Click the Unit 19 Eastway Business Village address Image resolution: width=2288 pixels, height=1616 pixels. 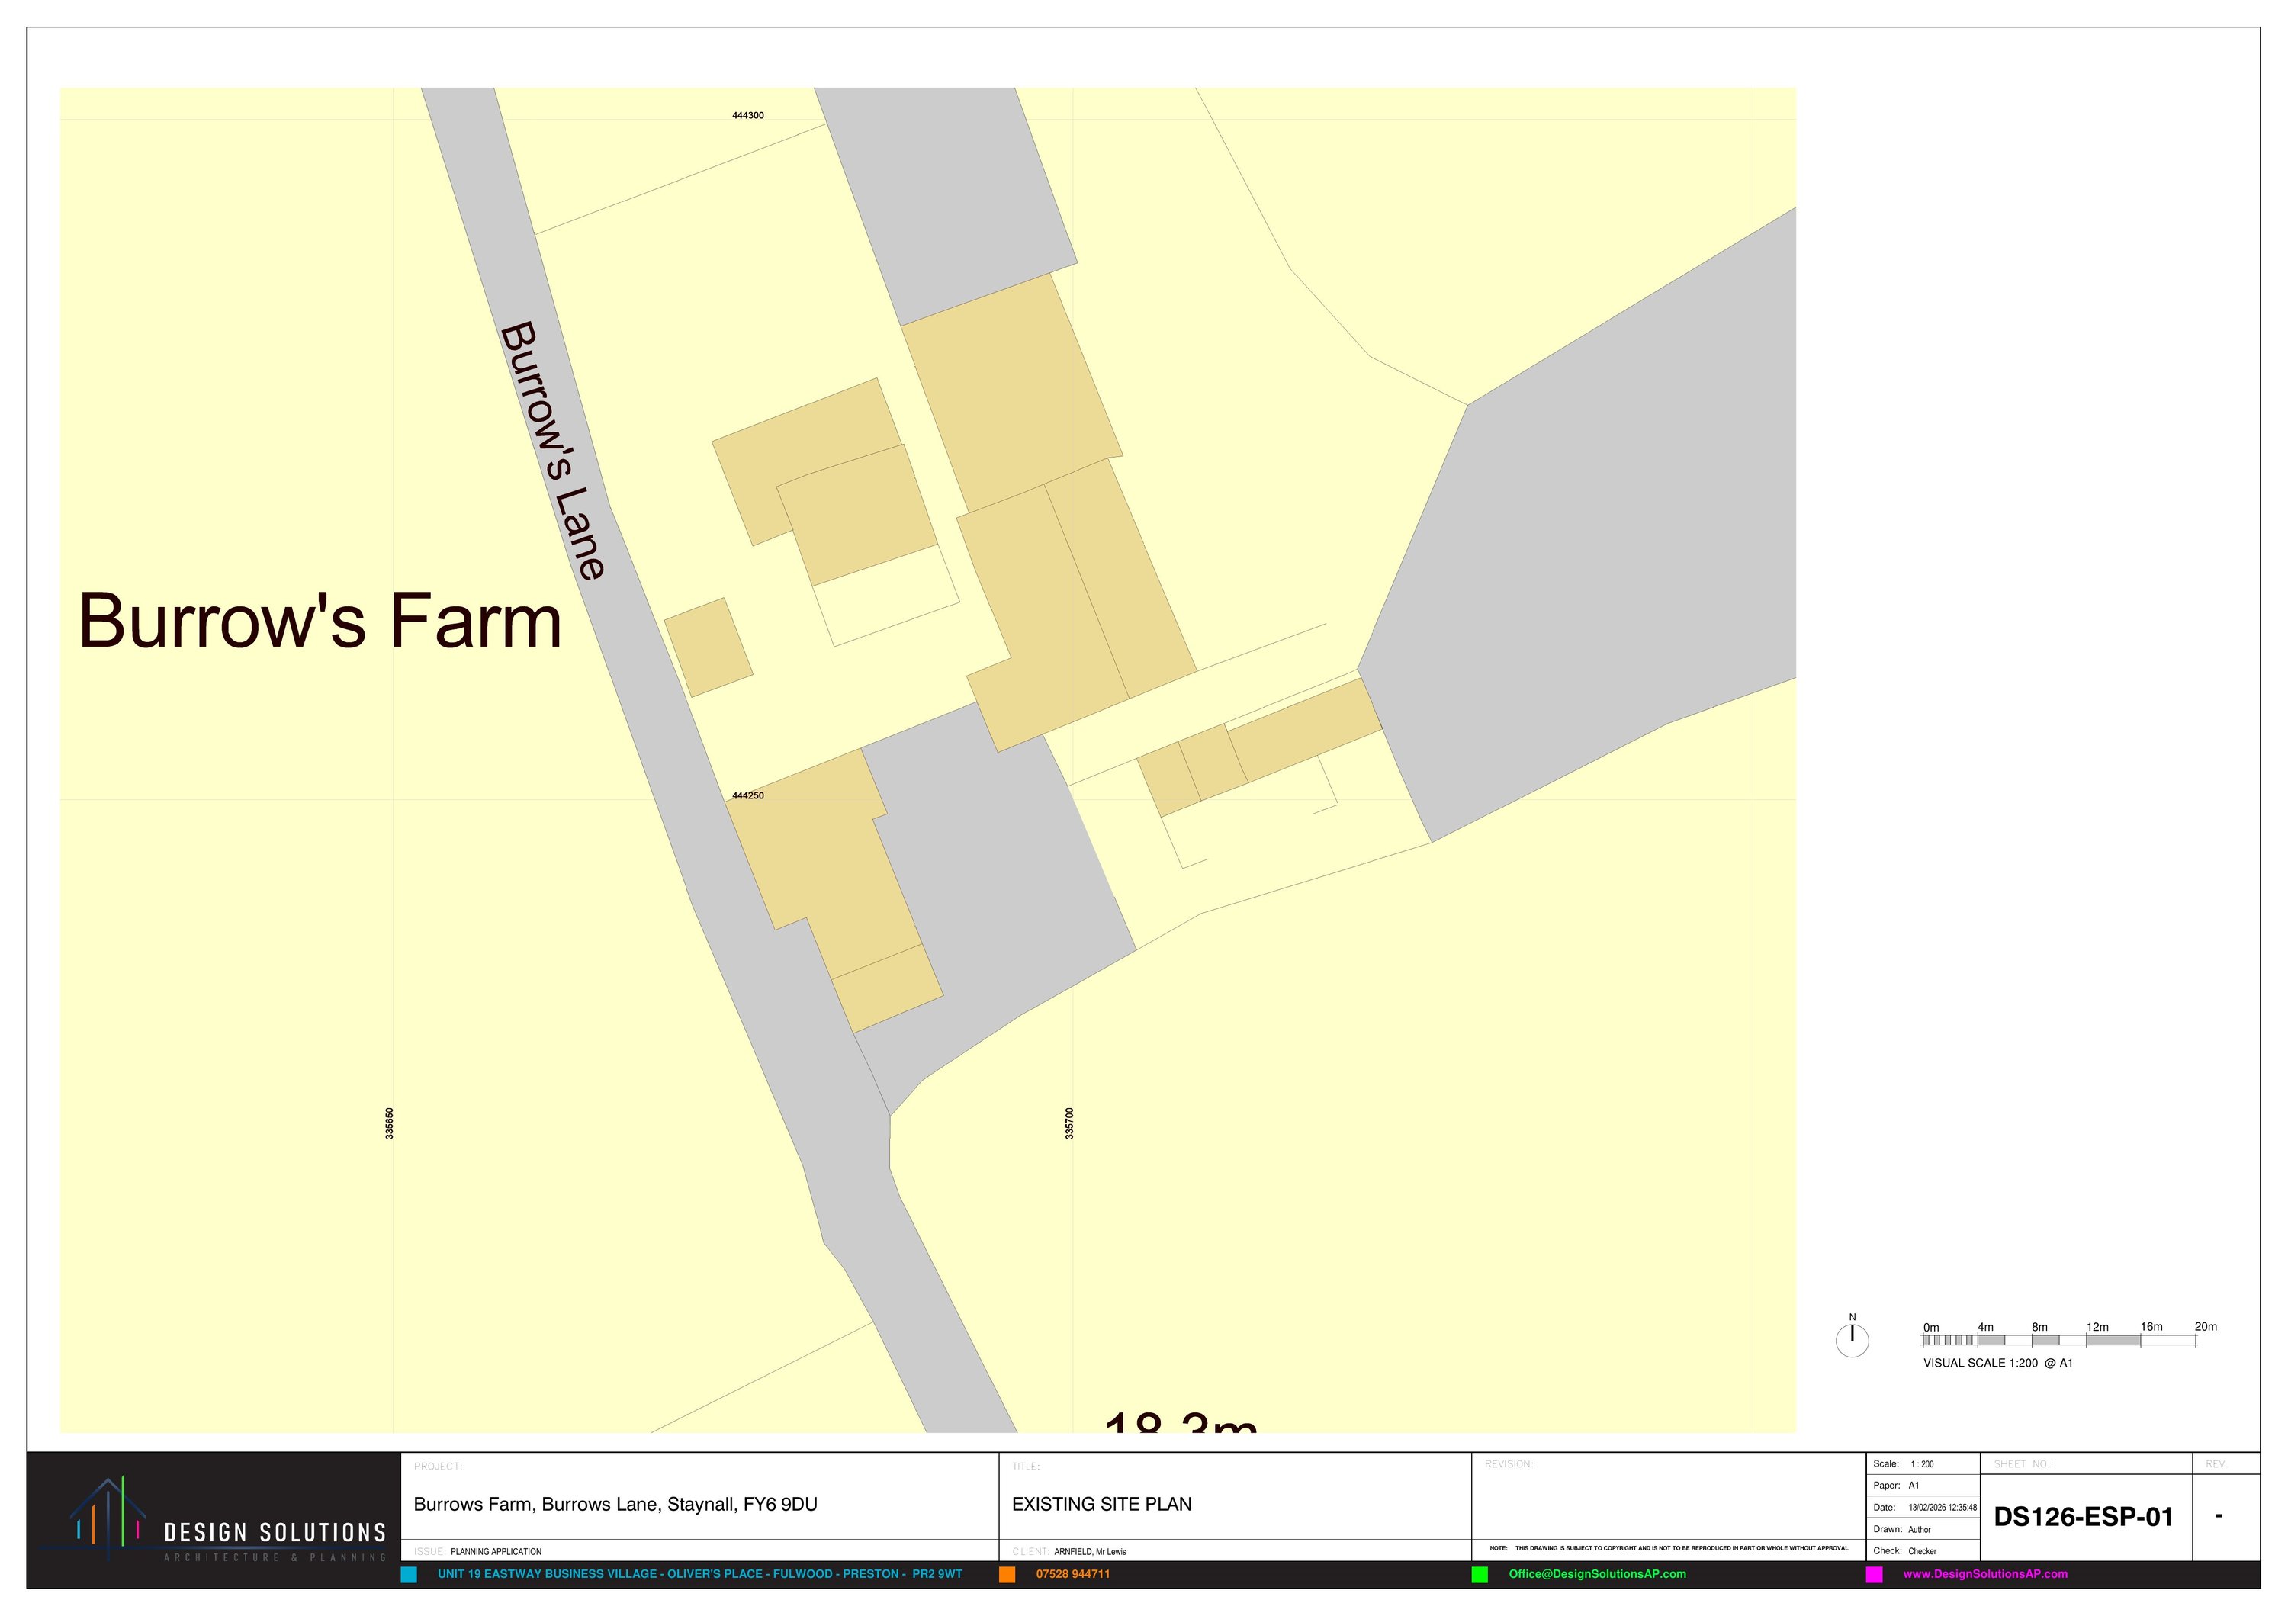click(699, 1574)
